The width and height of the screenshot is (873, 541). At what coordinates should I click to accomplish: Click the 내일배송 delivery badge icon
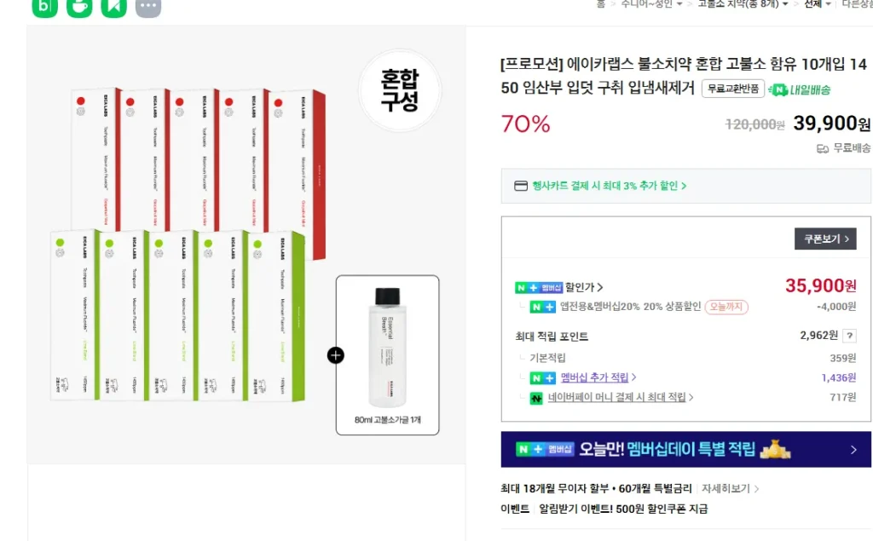[x=776, y=89]
